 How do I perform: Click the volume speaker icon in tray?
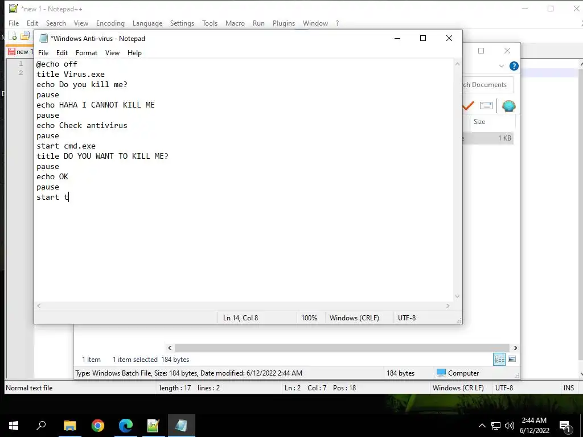coord(510,426)
